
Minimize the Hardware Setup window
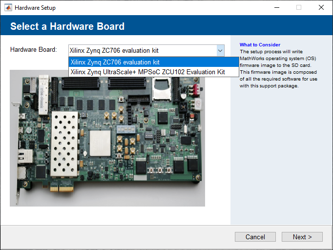coord(276,8)
